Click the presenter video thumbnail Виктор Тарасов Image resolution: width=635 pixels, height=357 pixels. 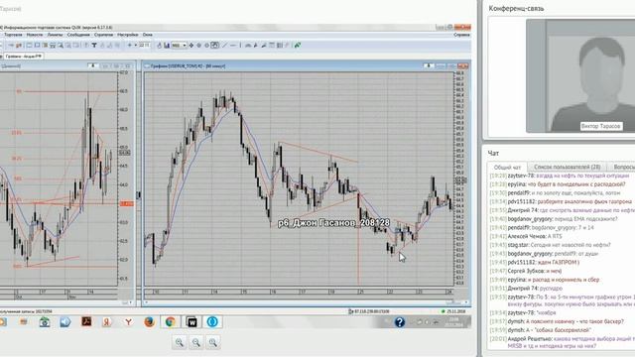tap(580, 75)
